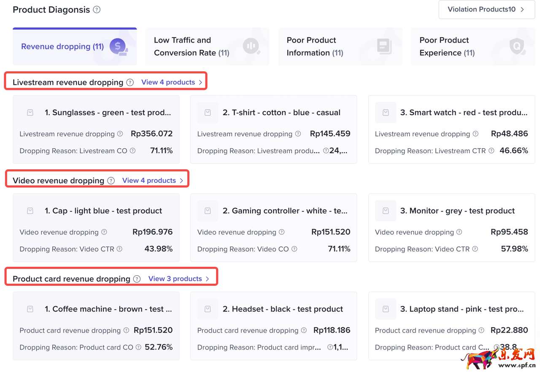Click info icon beside Monitor's Video revenue dropping
Screen dimensions: 540x374
click(459, 232)
